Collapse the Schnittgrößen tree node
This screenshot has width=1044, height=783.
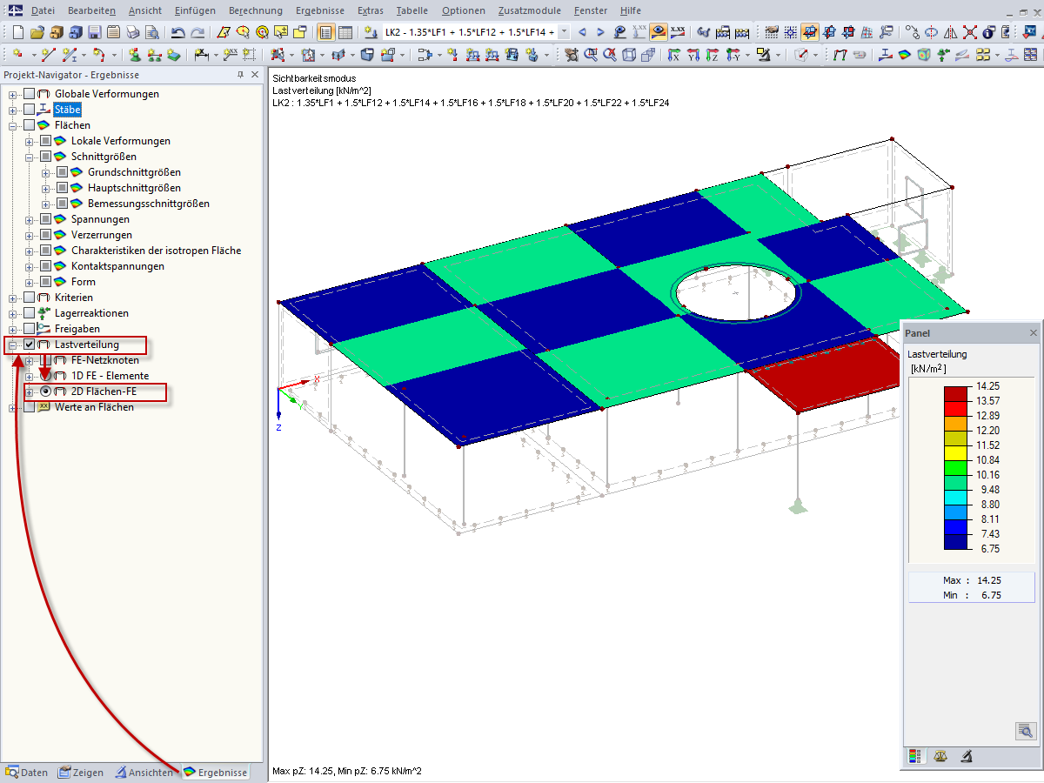tap(29, 157)
